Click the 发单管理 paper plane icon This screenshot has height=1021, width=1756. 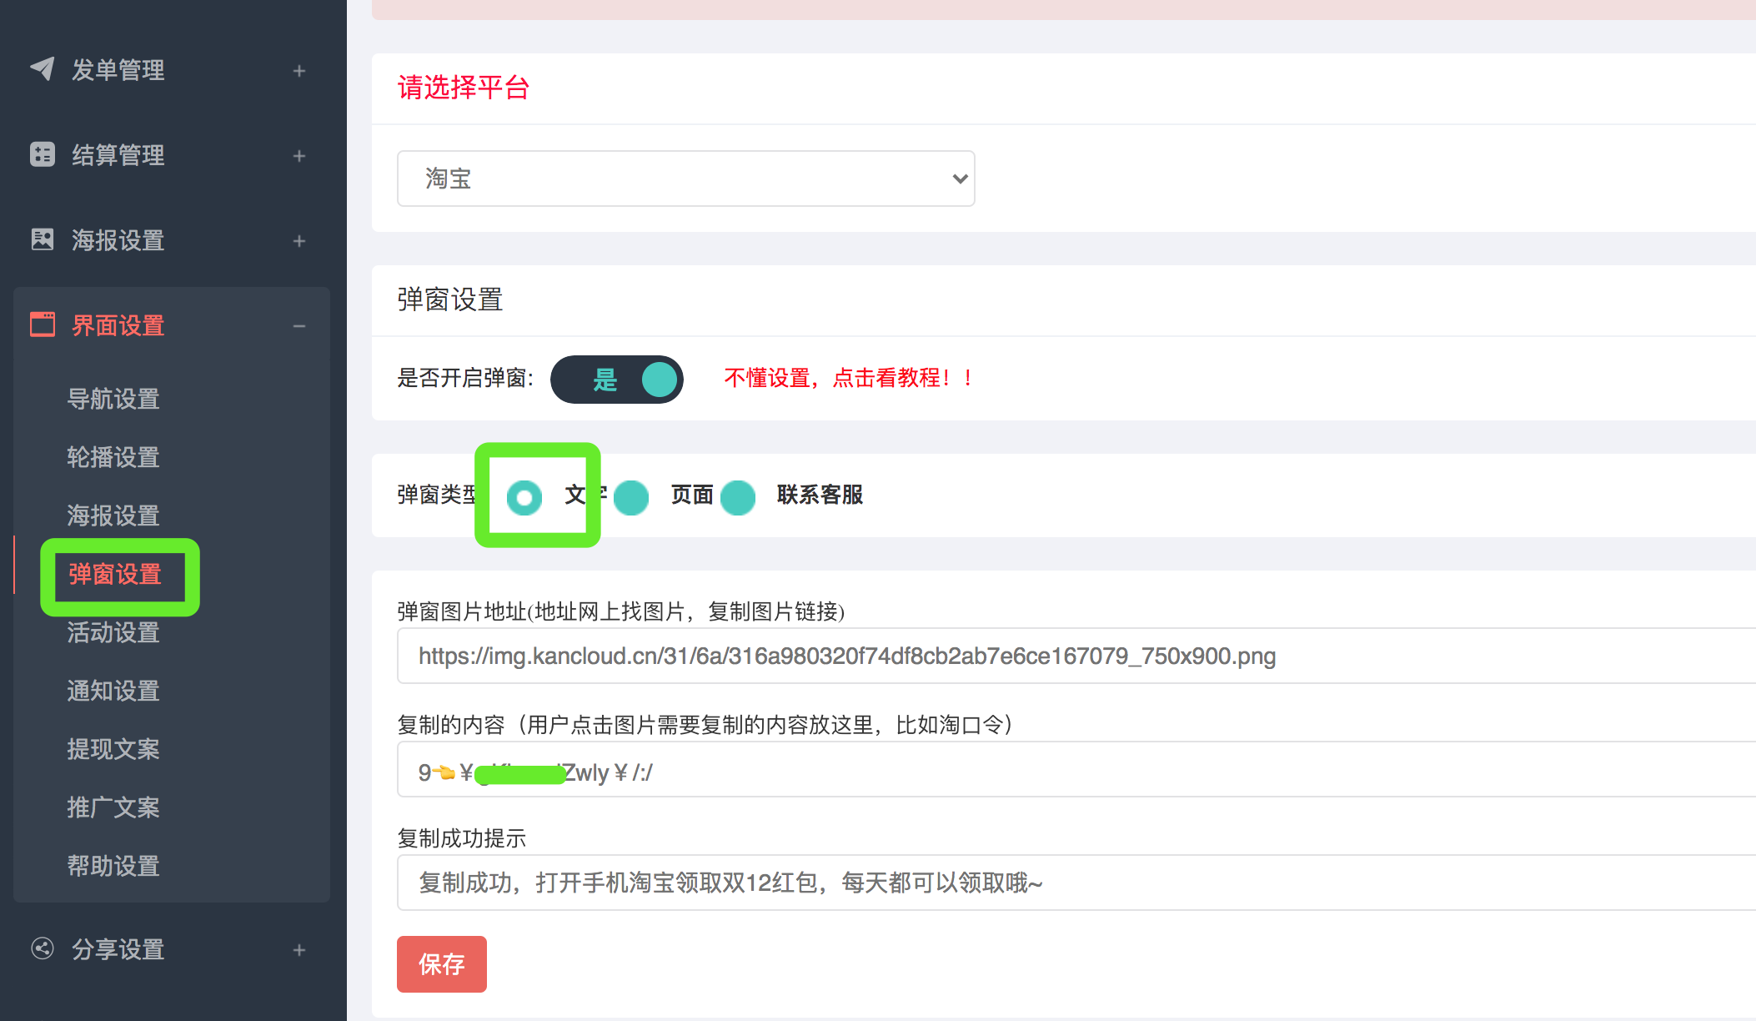click(x=43, y=70)
